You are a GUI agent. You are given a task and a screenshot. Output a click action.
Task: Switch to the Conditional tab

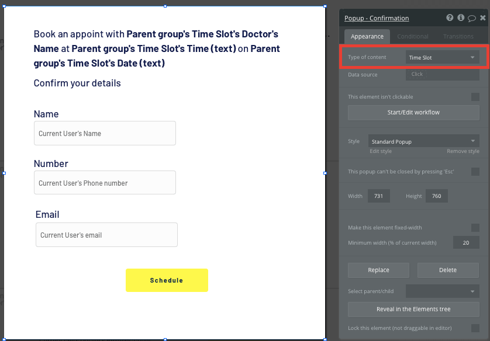pyautogui.click(x=412, y=36)
